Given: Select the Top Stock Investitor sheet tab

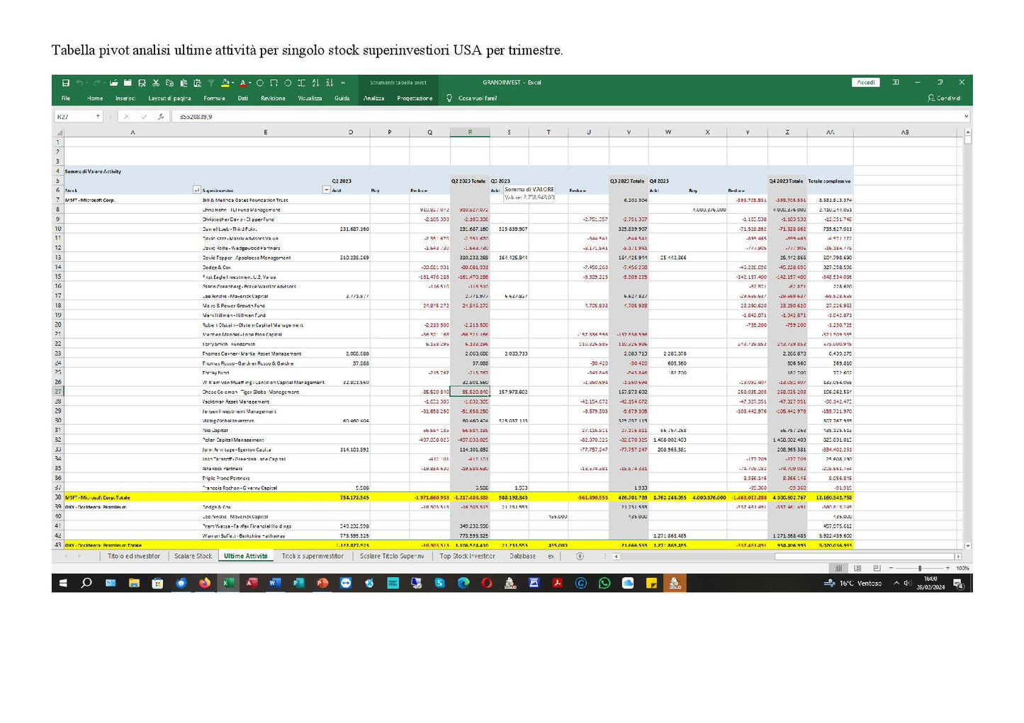Looking at the screenshot, I should [467, 556].
